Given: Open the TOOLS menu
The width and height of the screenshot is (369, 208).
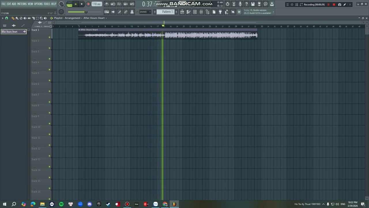Looking at the screenshot, I should (47, 4).
